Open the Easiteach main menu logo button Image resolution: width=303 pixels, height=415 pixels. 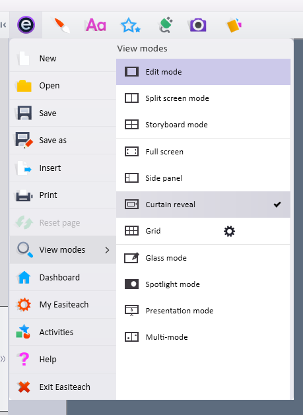click(x=26, y=25)
